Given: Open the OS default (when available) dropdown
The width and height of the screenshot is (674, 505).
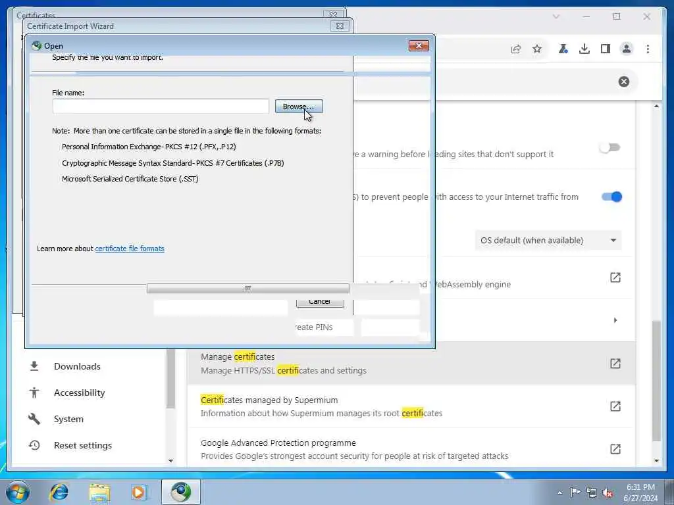Looking at the screenshot, I should click(x=548, y=241).
